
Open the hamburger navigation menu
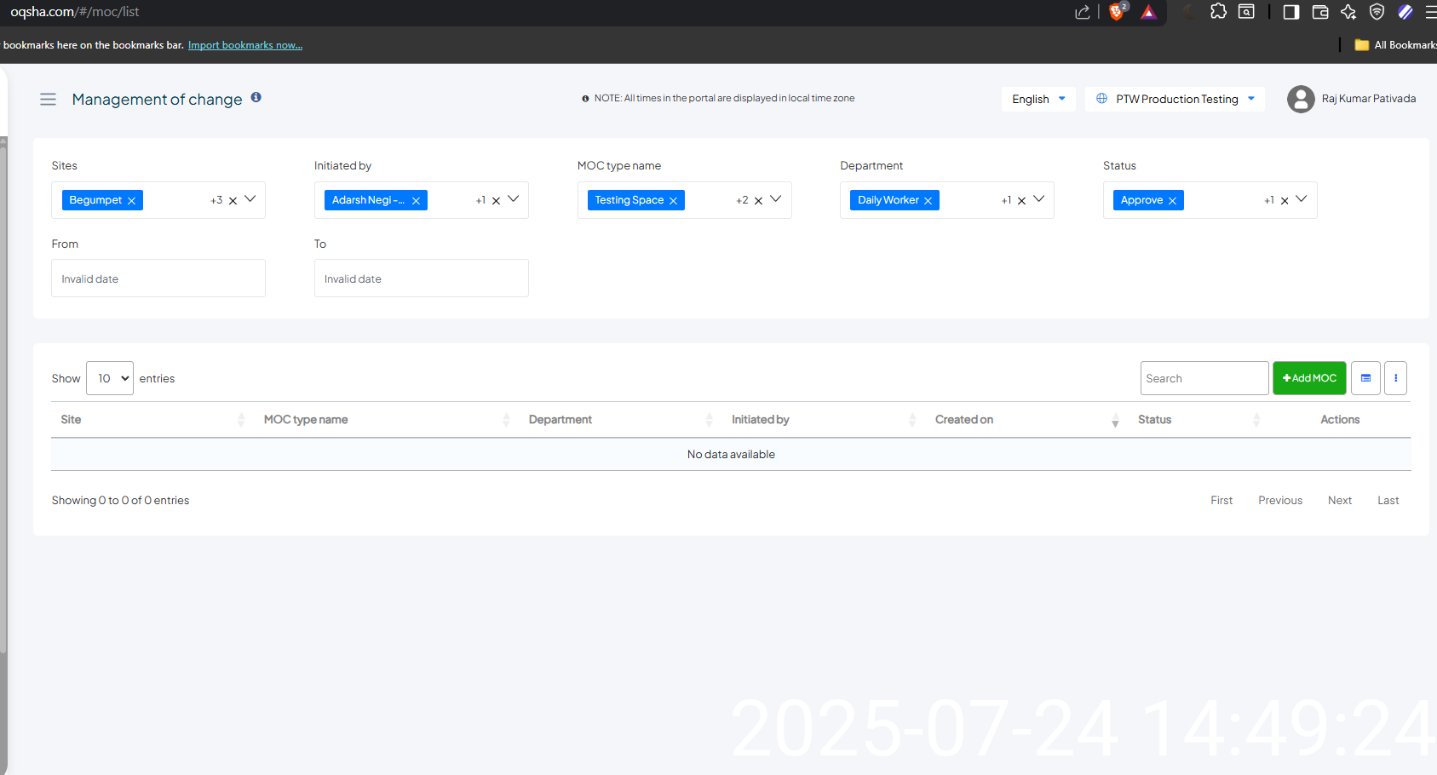pos(48,100)
